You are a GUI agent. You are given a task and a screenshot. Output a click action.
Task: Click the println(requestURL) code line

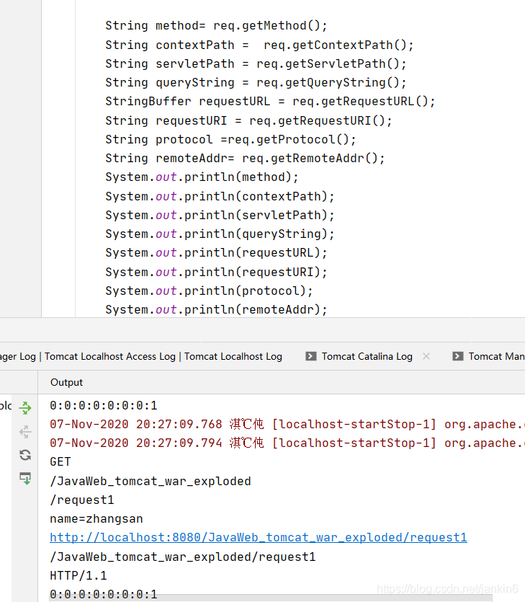(x=216, y=253)
